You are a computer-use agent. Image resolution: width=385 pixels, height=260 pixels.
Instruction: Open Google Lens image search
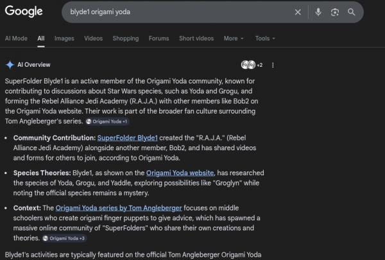(x=335, y=12)
